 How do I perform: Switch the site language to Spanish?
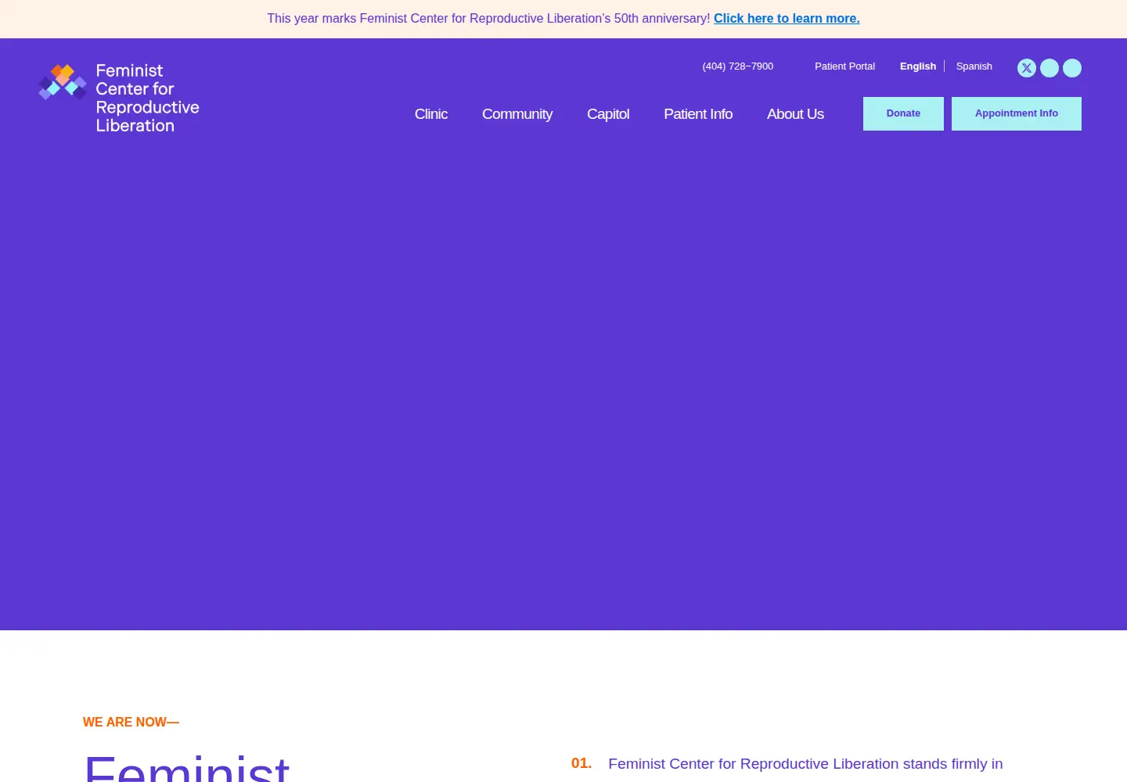coord(974,66)
